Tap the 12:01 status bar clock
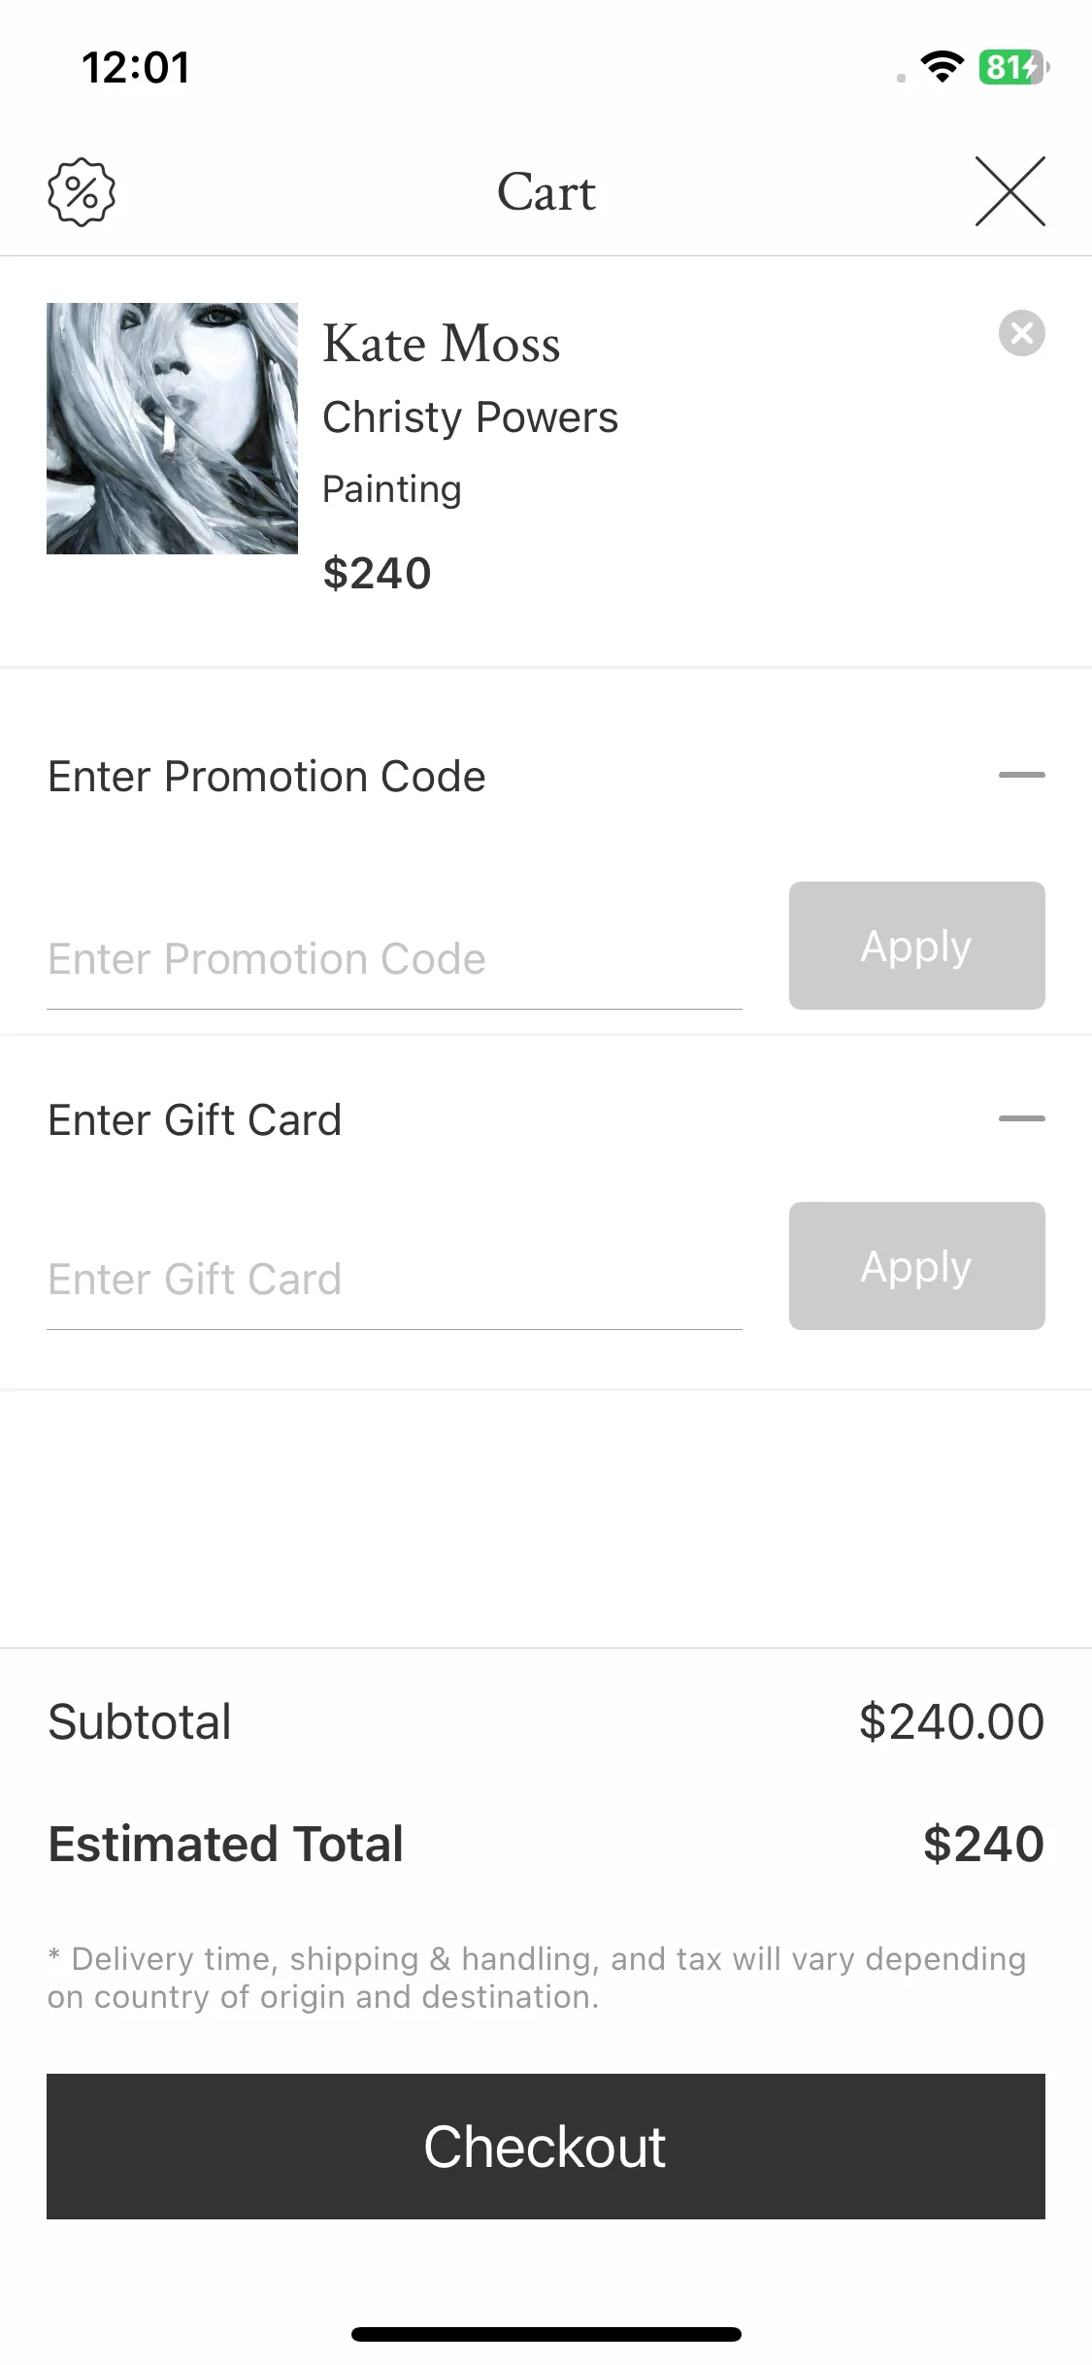Screen dimensions: 1092x2365 [x=136, y=68]
